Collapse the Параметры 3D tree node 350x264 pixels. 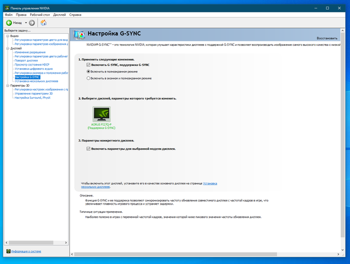pyautogui.click(x=8, y=86)
